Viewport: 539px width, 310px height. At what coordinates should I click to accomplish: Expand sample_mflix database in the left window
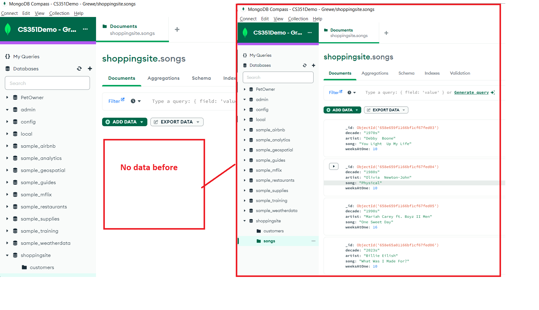pyautogui.click(x=7, y=195)
